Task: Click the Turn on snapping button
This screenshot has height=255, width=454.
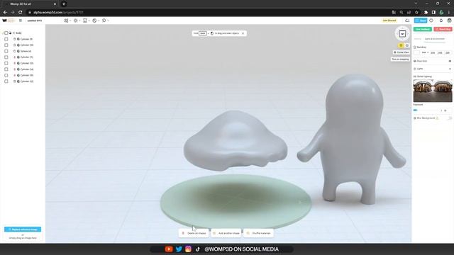Action: coord(400,59)
